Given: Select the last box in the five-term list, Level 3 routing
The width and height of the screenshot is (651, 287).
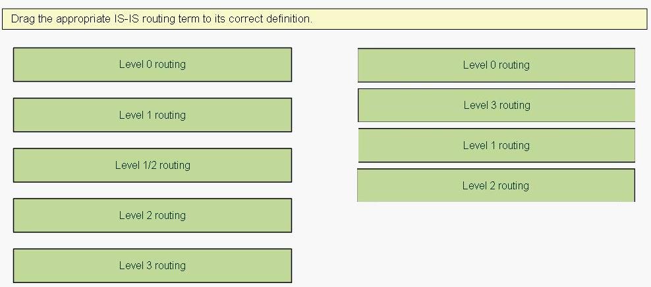Looking at the screenshot, I should pos(152,266).
